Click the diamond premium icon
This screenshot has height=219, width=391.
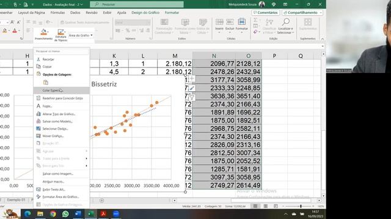click(x=274, y=4)
